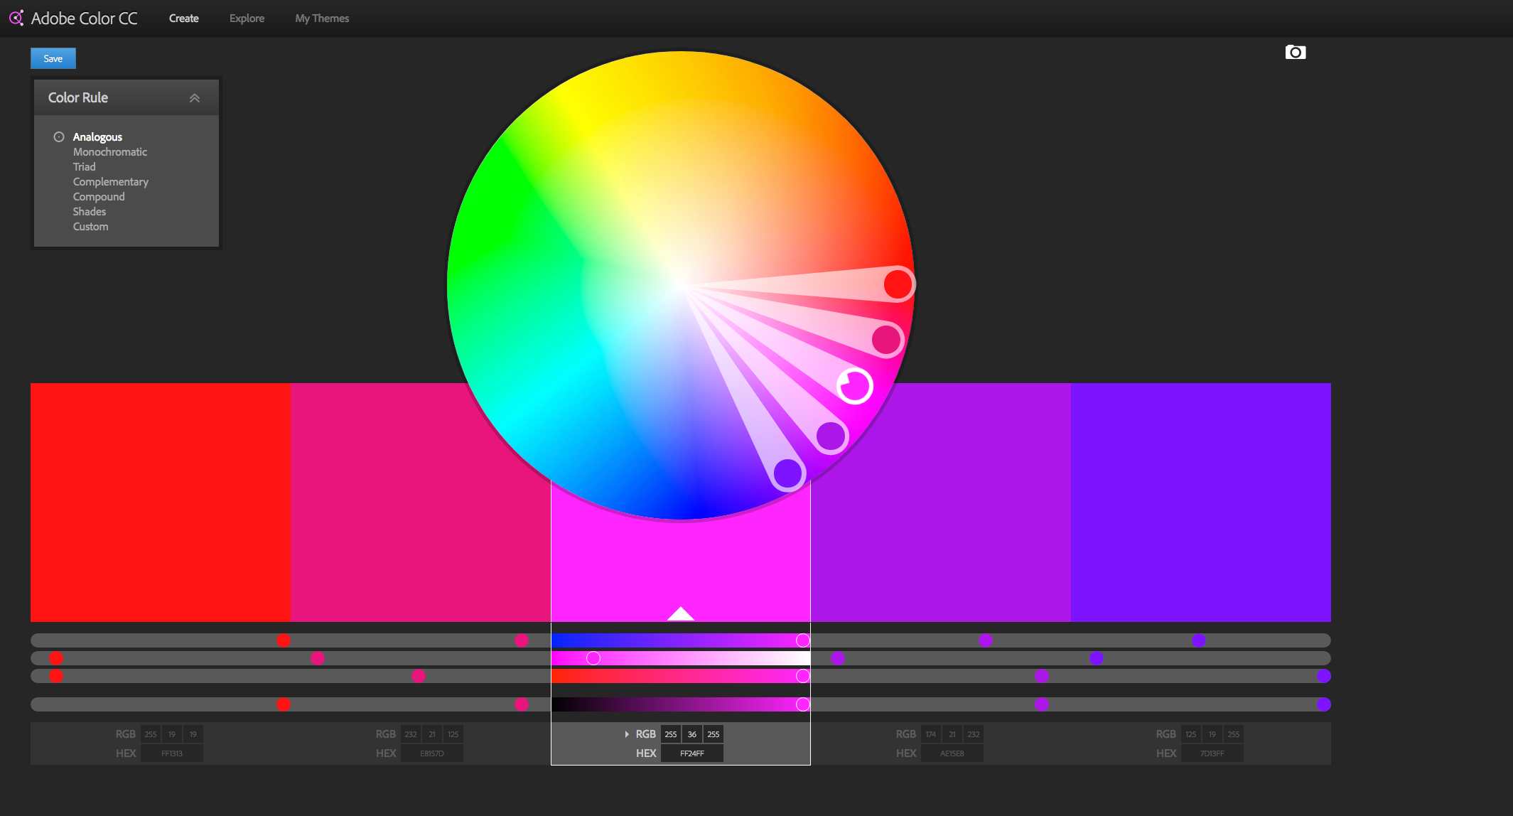Image resolution: width=1513 pixels, height=816 pixels.
Task: Collapse the Color Rule panel chevron
Action: (195, 98)
